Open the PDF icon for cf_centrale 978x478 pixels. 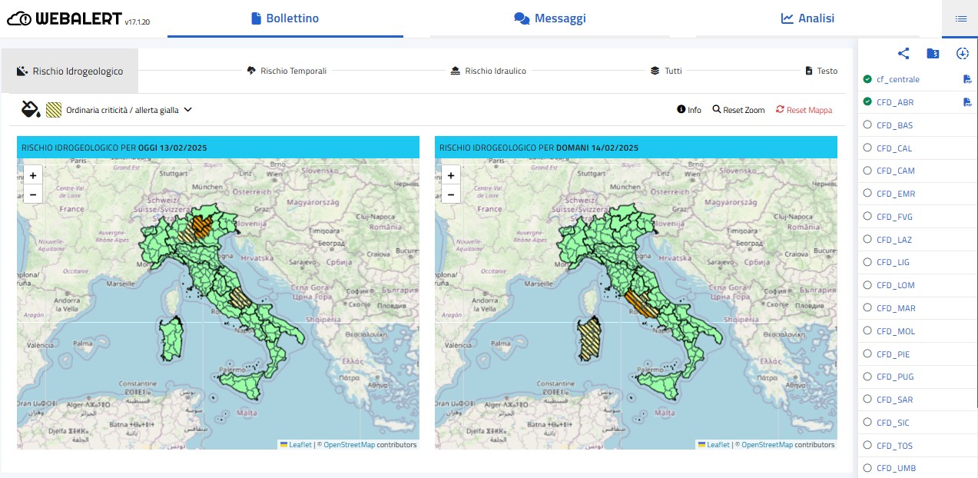[x=967, y=79]
